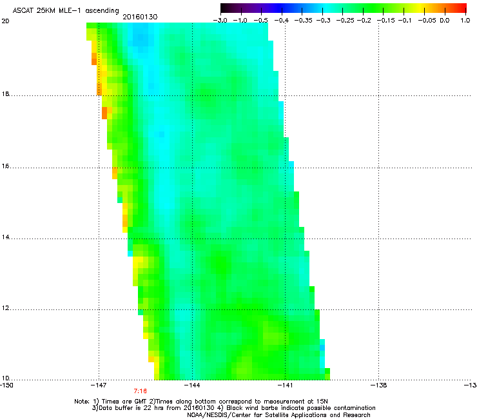Click the colorbar label -0.15
The width and height of the screenshot is (477, 419).
pyautogui.click(x=385, y=21)
